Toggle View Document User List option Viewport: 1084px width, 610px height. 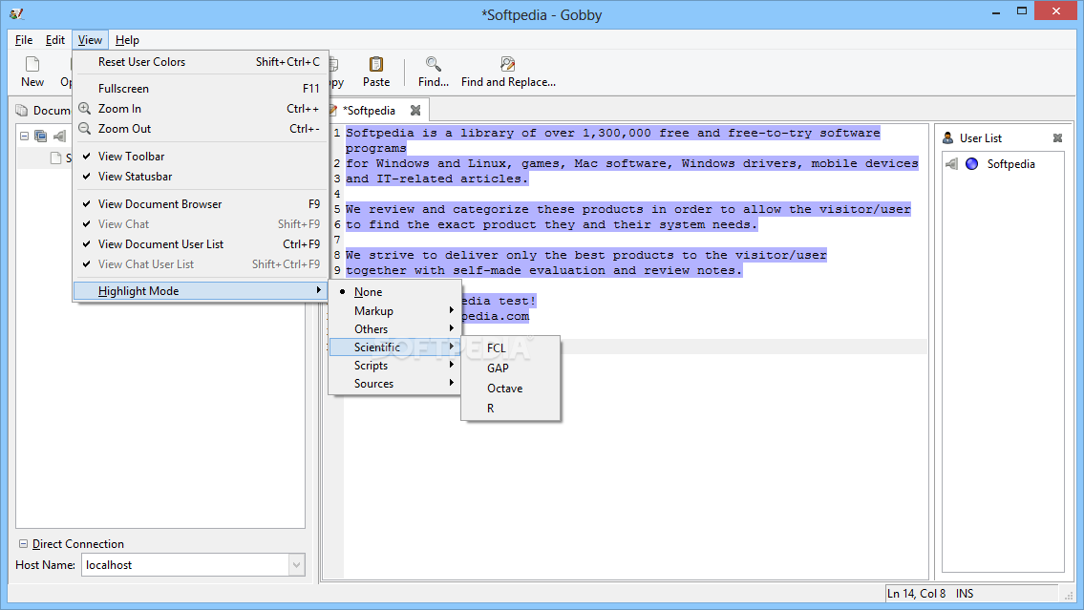pos(201,243)
